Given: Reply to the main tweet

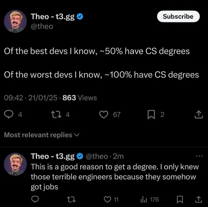Looking at the screenshot, I should click(x=9, y=114).
